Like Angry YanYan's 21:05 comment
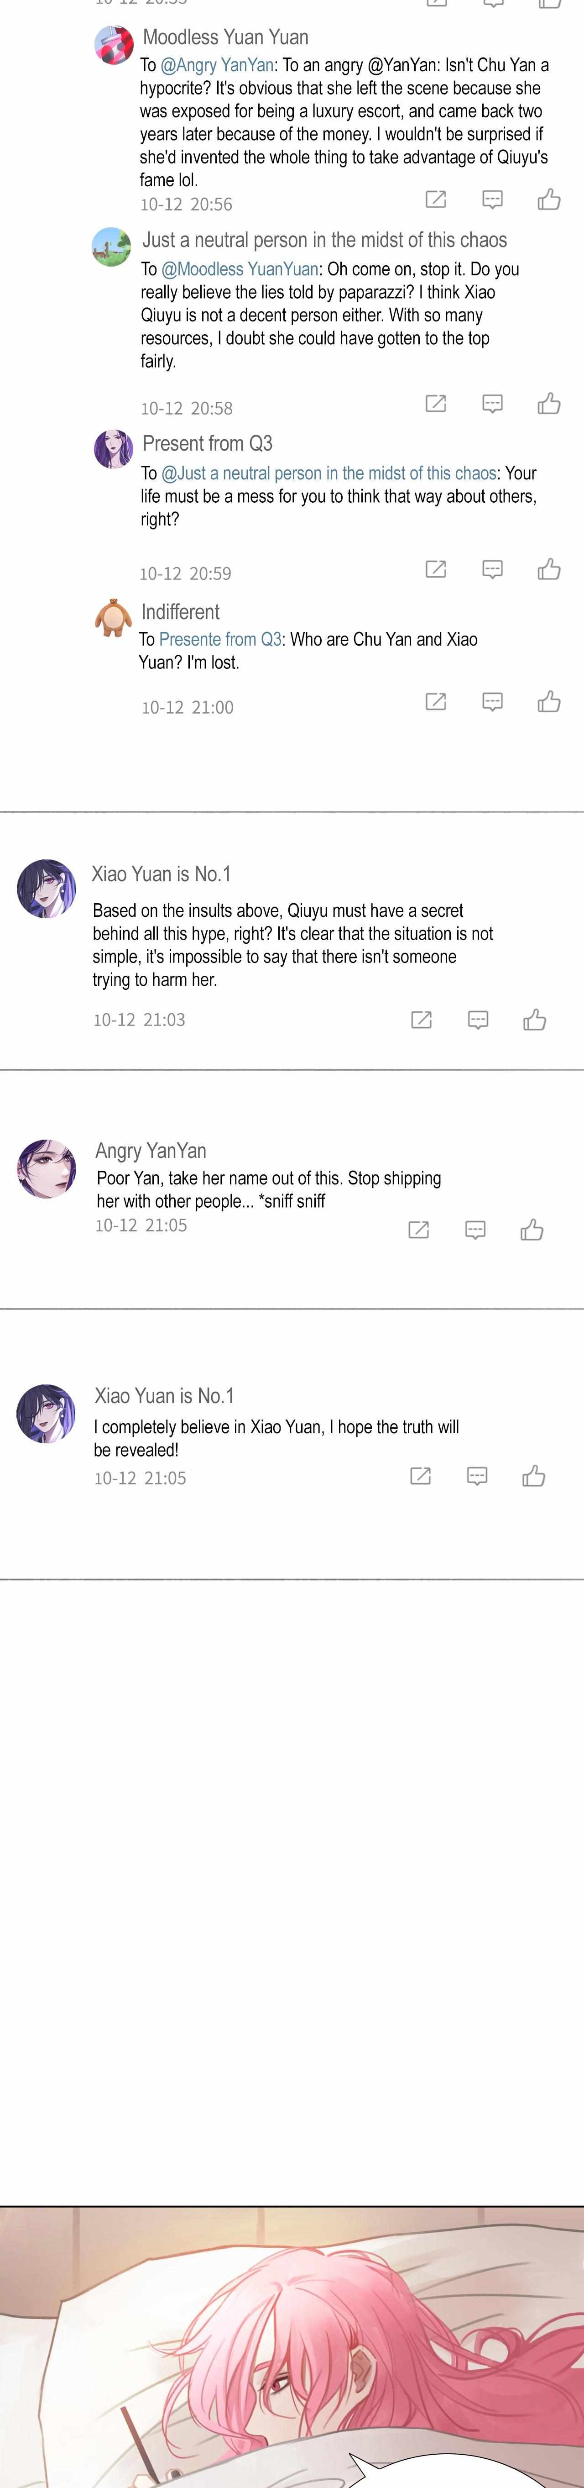The image size is (584, 2488). tap(532, 1230)
